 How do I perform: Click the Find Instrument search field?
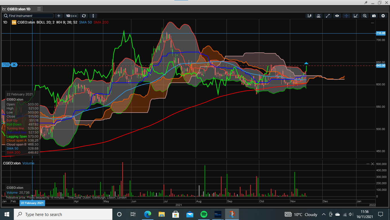click(28, 16)
